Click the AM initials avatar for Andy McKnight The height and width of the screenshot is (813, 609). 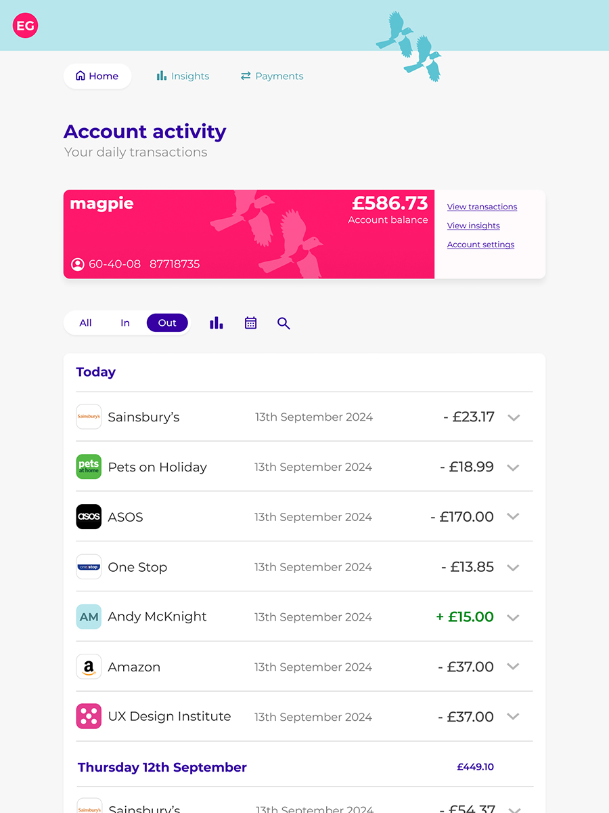pyautogui.click(x=89, y=617)
